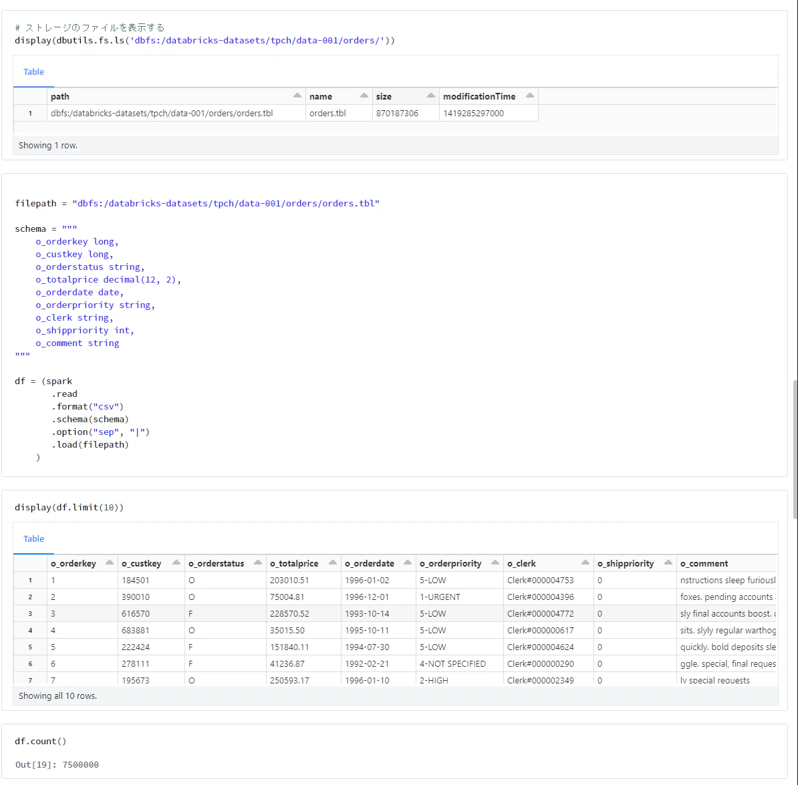Screen dimensions: 798x785
Task: Sort by the o_orderkey column arrow
Action: [110, 563]
